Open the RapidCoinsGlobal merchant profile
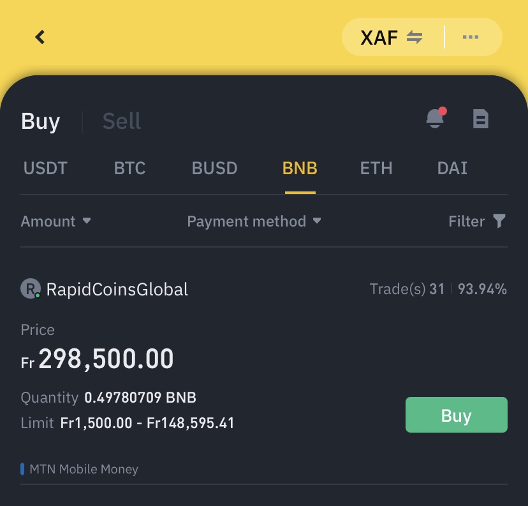This screenshot has width=528, height=506. click(117, 290)
